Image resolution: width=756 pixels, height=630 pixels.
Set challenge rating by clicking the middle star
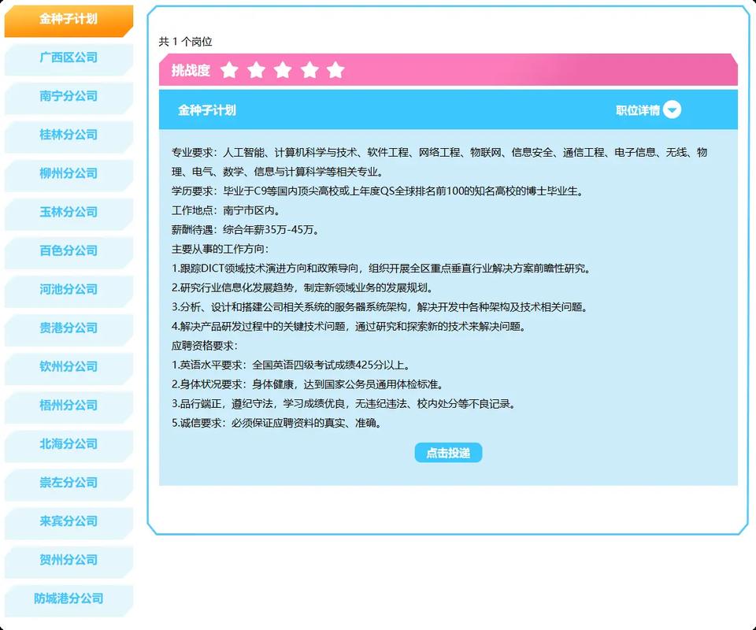[x=283, y=70]
